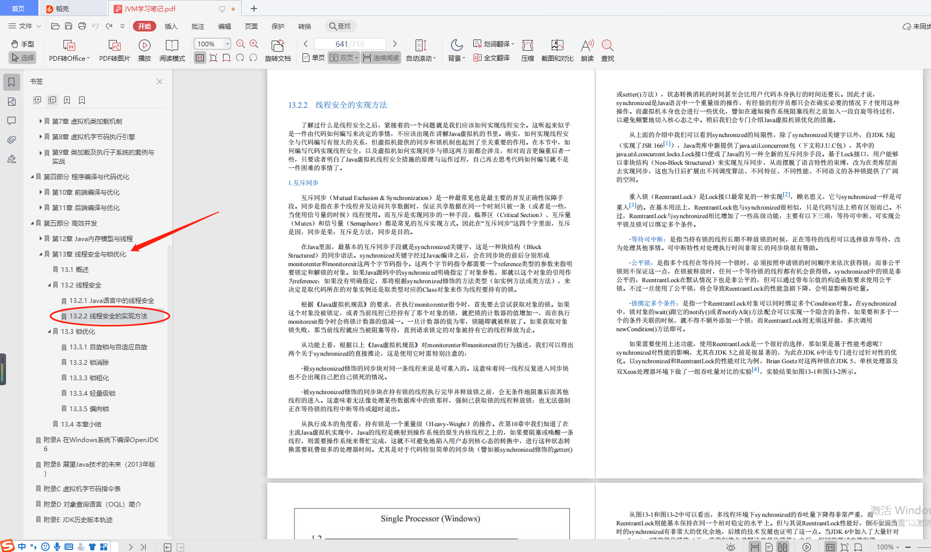Screen dimensions: 931x552
Task: Open the bookmarks panel in the sidebar
Action: point(12,82)
